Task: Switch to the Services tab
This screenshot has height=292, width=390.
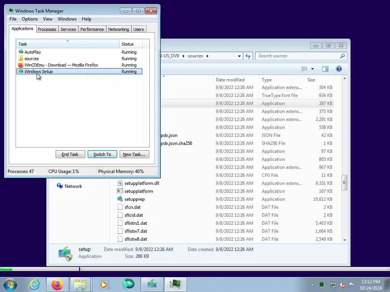Action: pos(68,29)
